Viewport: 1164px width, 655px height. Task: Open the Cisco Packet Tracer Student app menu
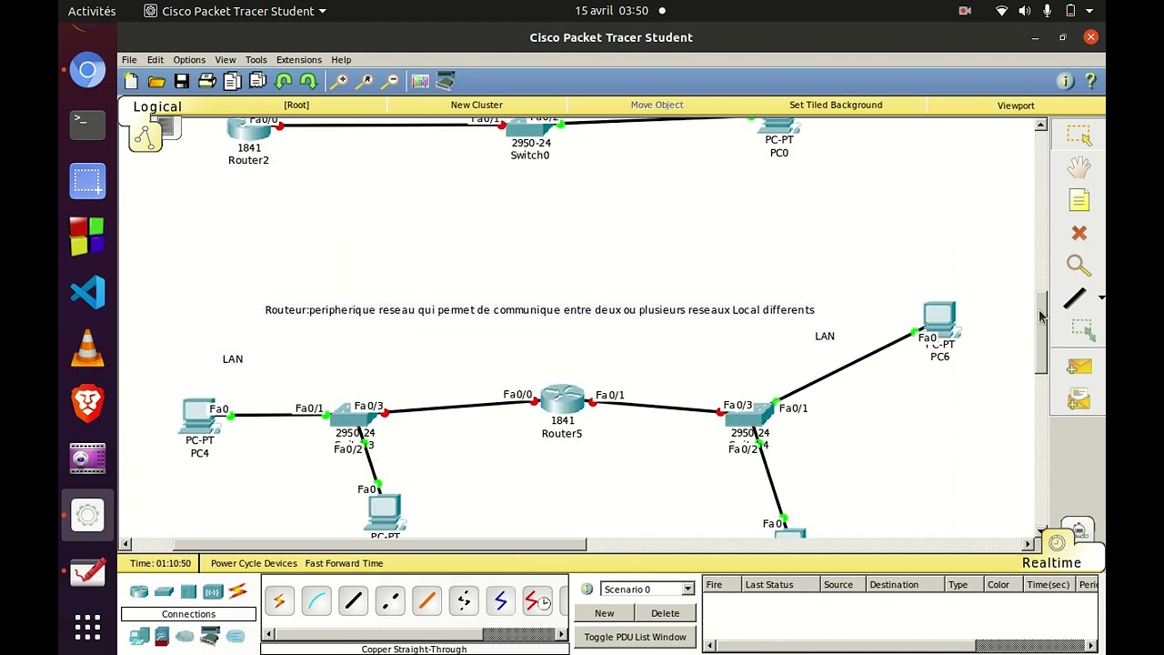236,11
